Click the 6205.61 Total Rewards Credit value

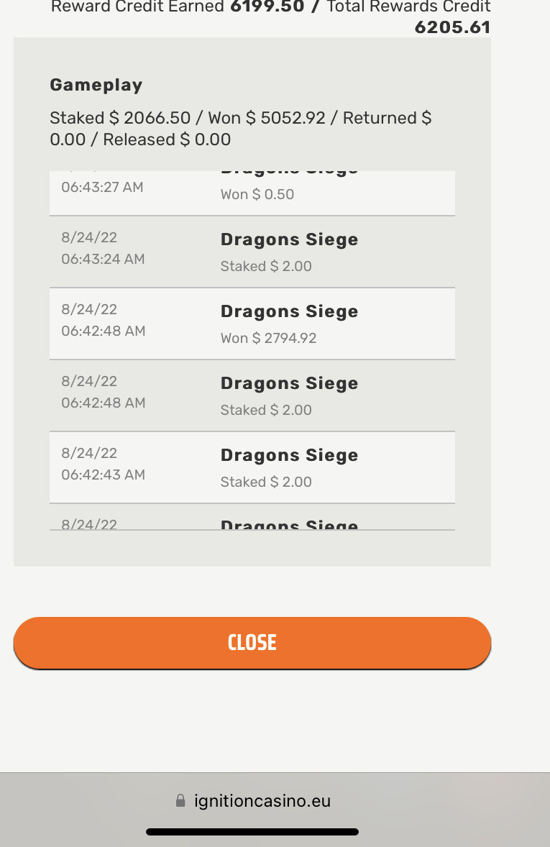452,27
